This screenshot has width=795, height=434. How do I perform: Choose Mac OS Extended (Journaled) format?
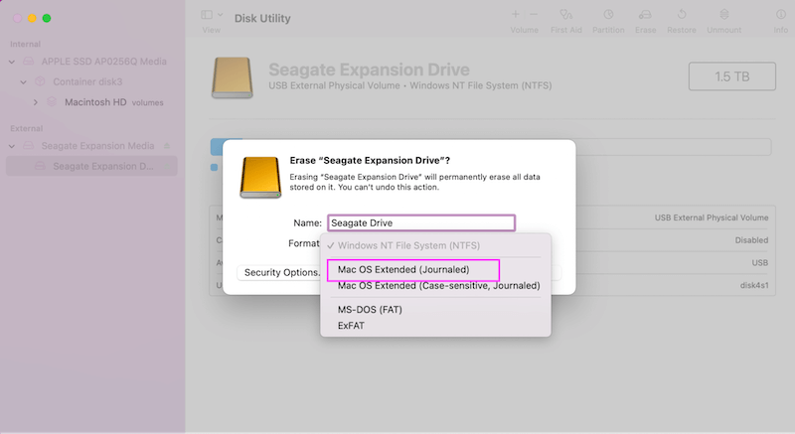coord(403,269)
